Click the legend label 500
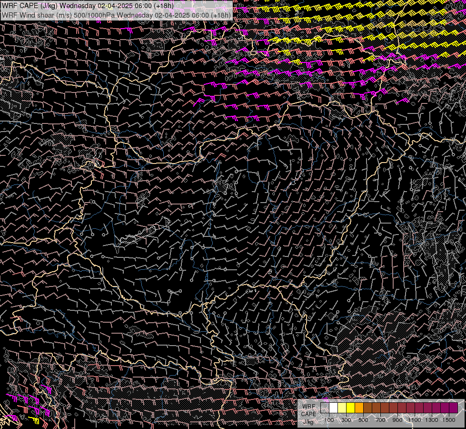466x429 pixels. click(363, 420)
